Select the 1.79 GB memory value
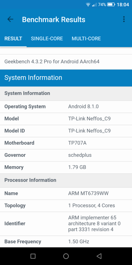 pos(77,167)
